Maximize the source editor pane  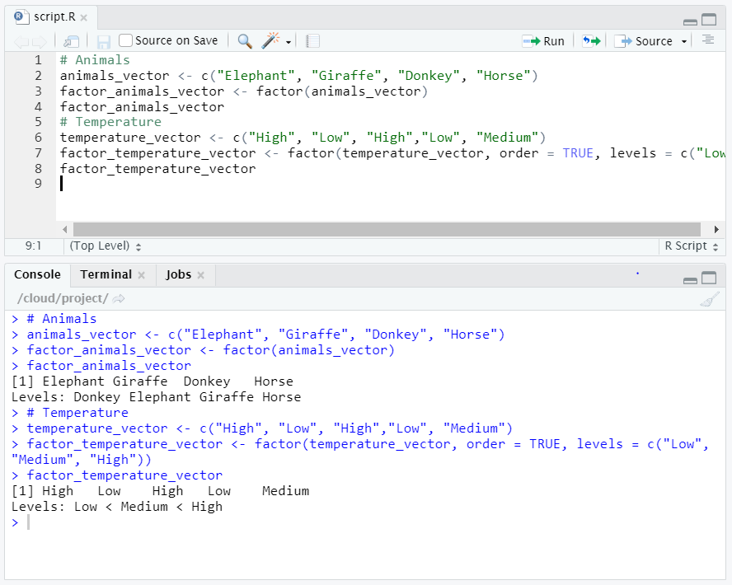(709, 19)
